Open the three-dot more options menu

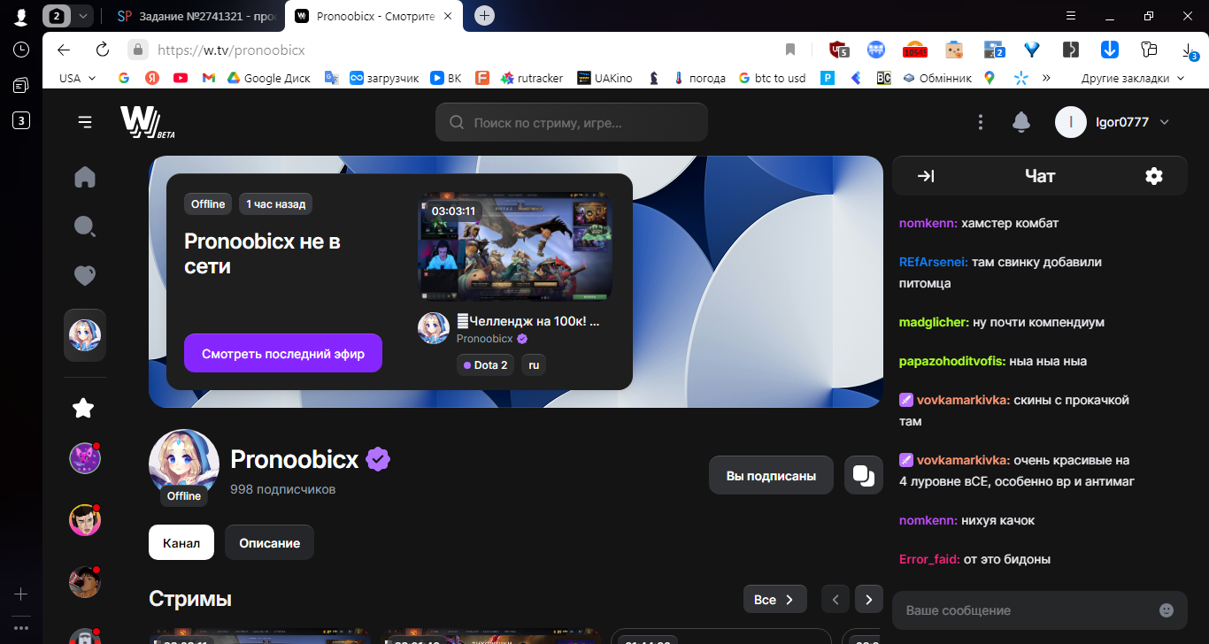point(980,122)
